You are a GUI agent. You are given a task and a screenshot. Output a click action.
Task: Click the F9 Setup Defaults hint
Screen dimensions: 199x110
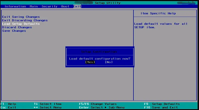(x=162, y=104)
